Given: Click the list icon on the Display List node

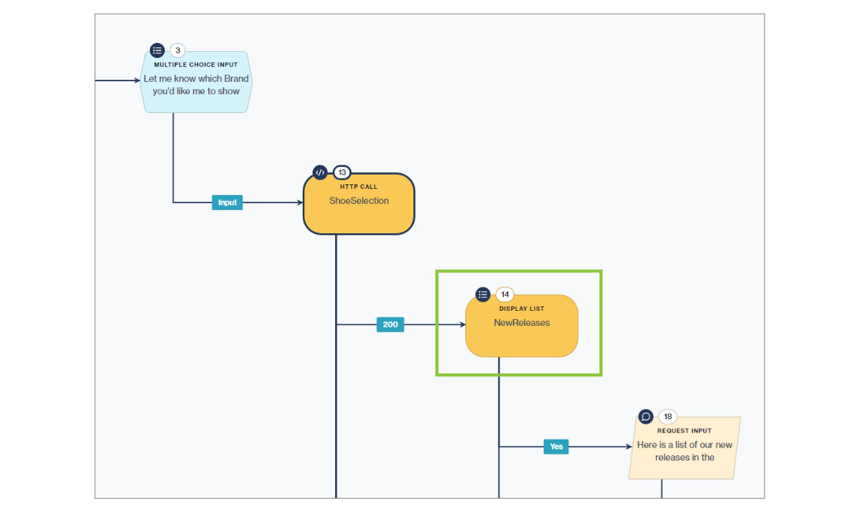Looking at the screenshot, I should click(x=483, y=294).
